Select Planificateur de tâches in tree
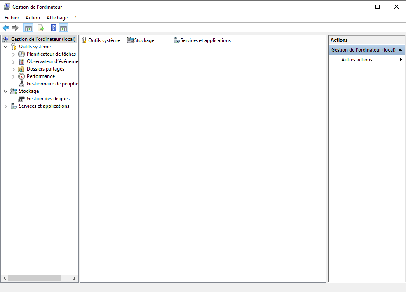The image size is (406, 292). point(51,54)
